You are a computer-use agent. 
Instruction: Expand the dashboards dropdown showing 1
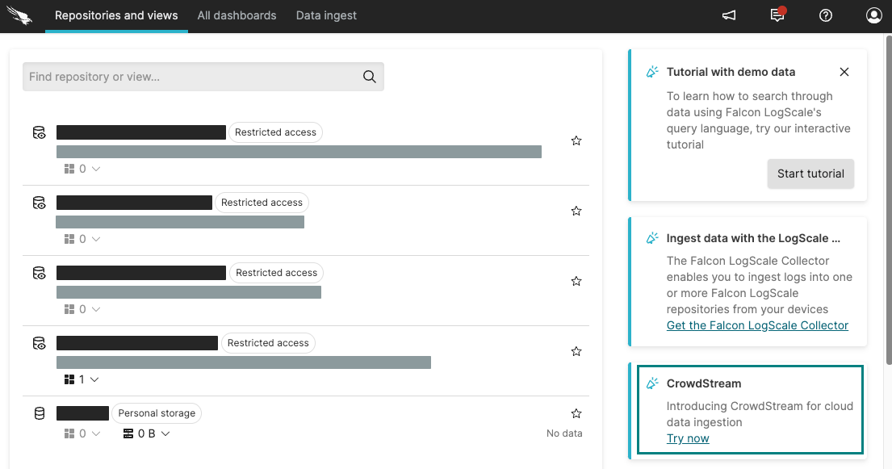82,379
